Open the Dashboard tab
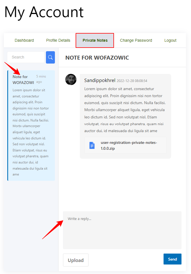191x274 pixels. point(24,40)
